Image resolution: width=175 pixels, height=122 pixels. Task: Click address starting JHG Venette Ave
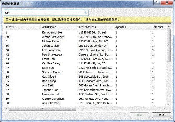click(x=95, y=99)
